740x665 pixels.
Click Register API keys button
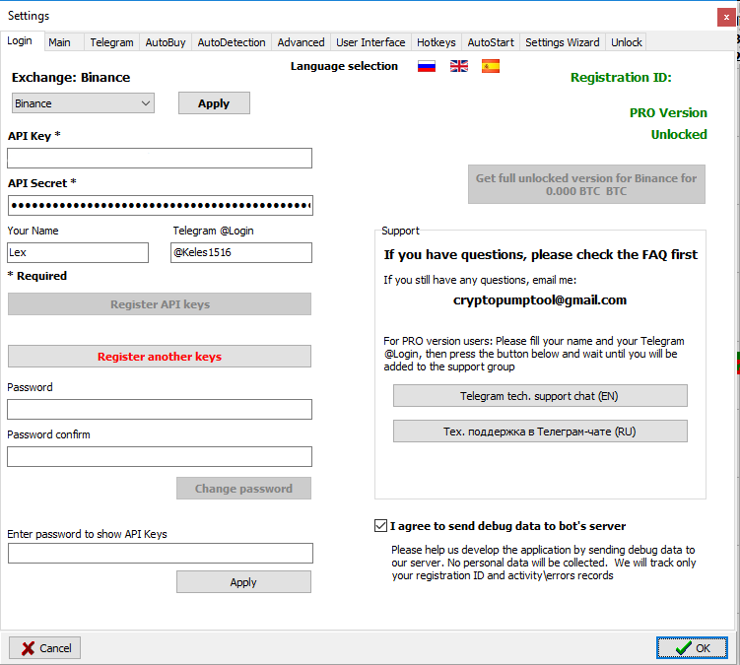click(160, 304)
